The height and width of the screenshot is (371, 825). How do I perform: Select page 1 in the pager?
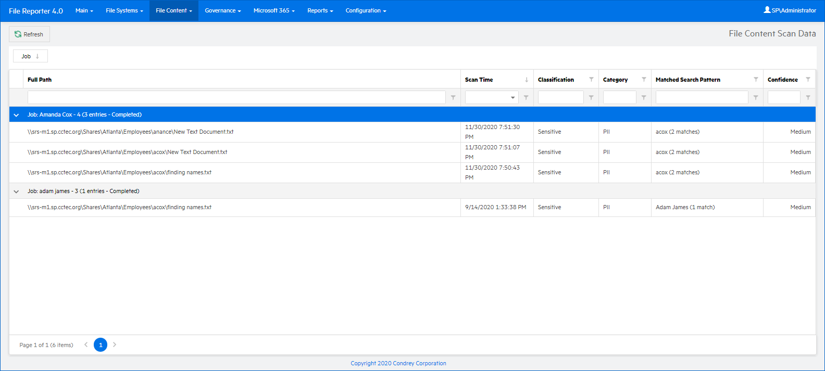coord(101,344)
